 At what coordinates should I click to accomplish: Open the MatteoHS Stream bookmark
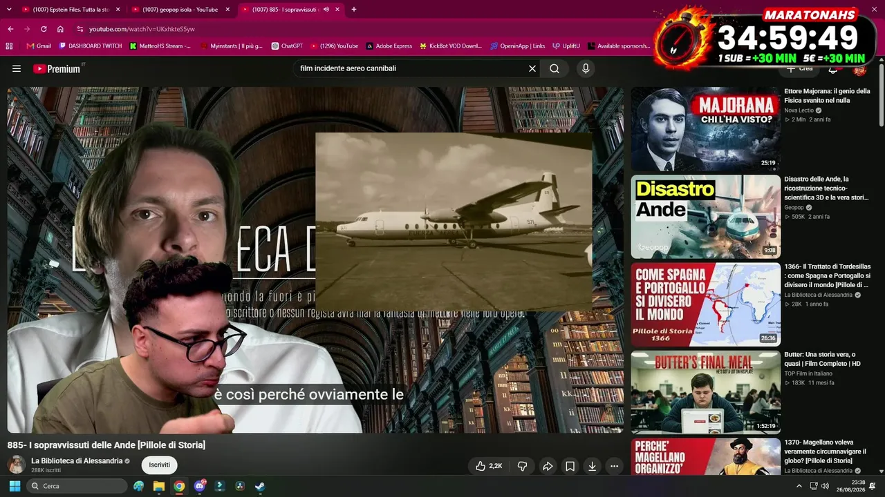tap(160, 46)
